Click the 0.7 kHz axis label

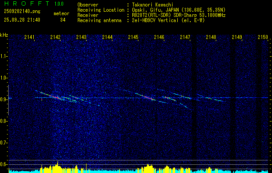(4, 143)
